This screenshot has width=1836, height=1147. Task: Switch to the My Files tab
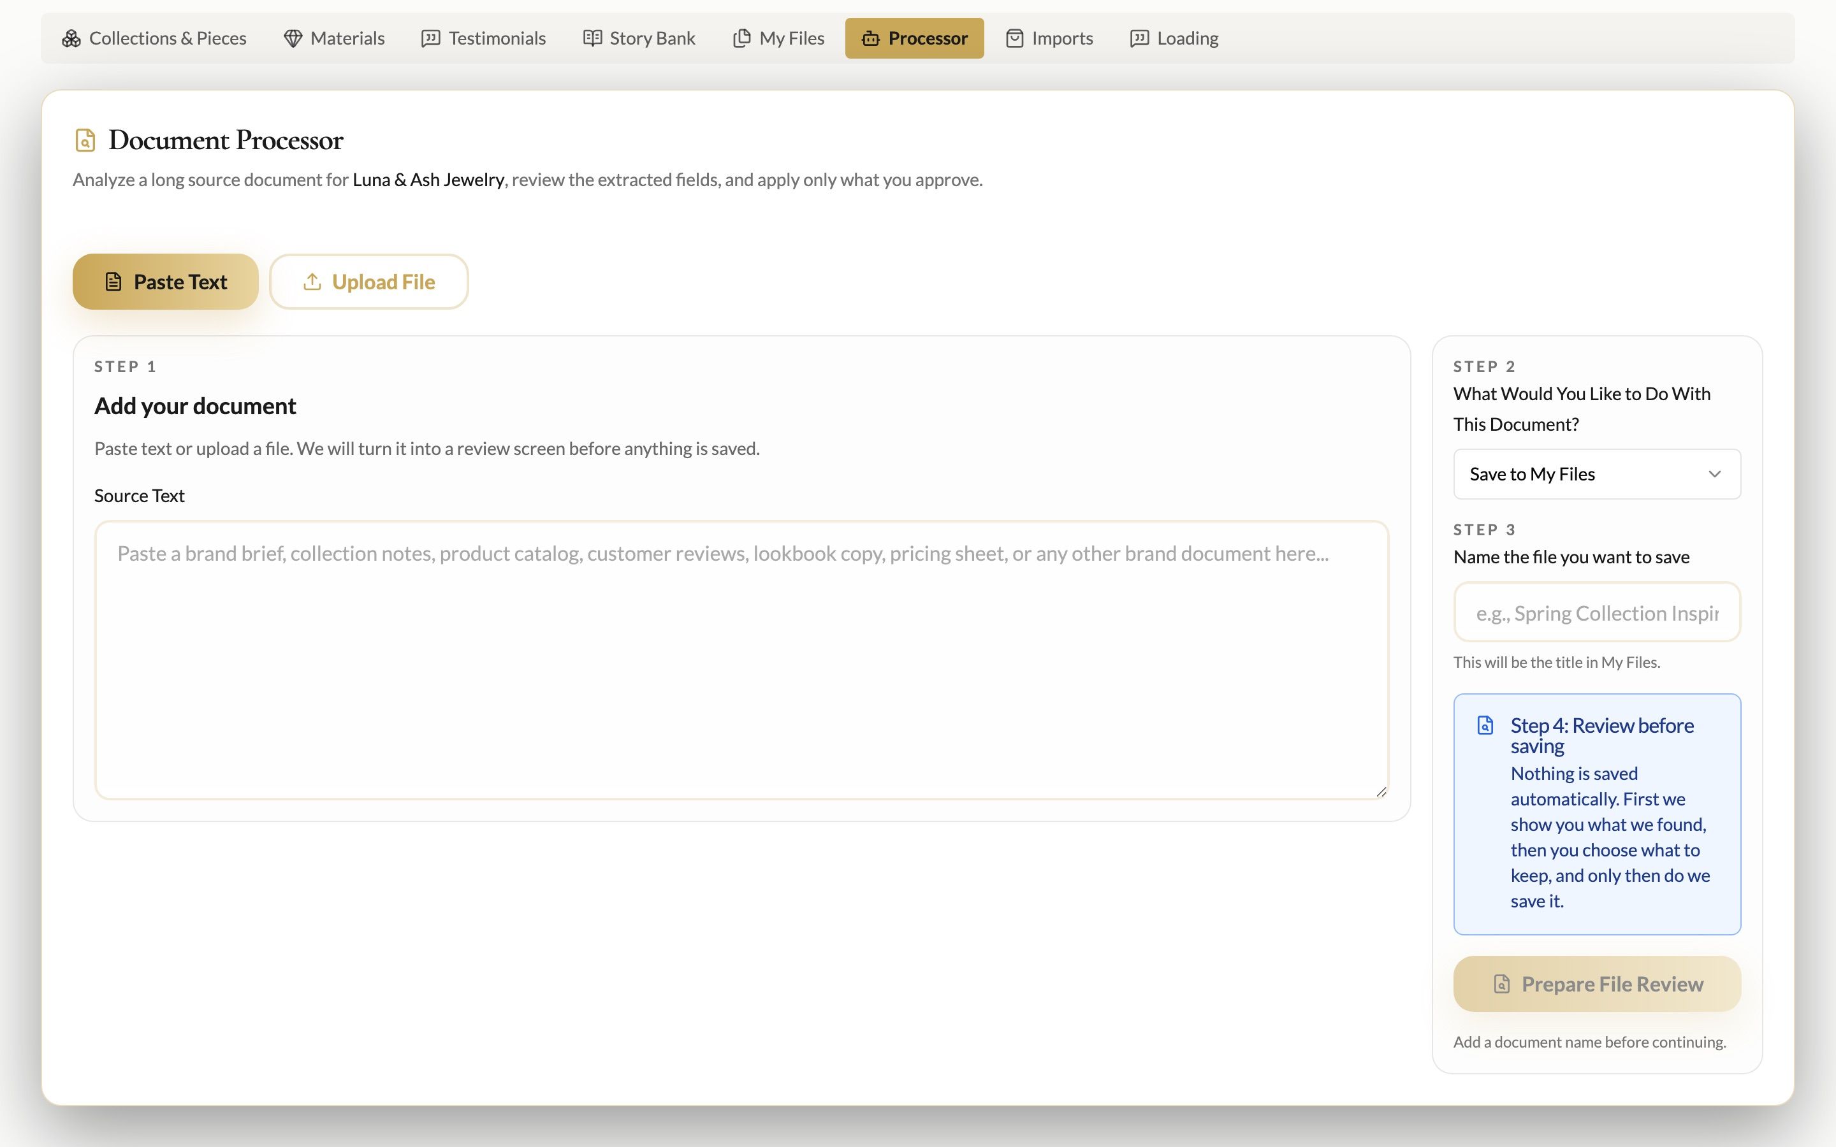point(778,38)
